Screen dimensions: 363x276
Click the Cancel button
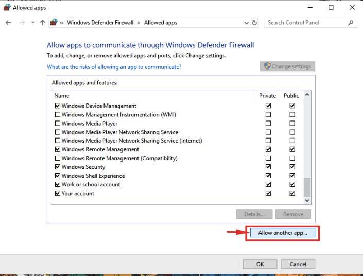coord(298,264)
